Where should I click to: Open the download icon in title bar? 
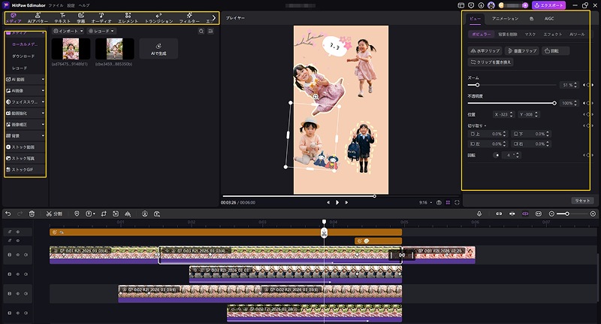(481, 5)
